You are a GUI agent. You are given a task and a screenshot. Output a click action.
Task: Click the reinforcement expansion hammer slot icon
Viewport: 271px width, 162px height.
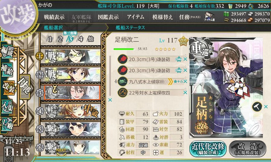coord(257,107)
